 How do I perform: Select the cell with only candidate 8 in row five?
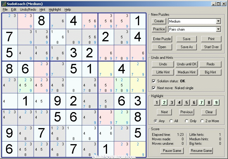[x=74, y=85]
